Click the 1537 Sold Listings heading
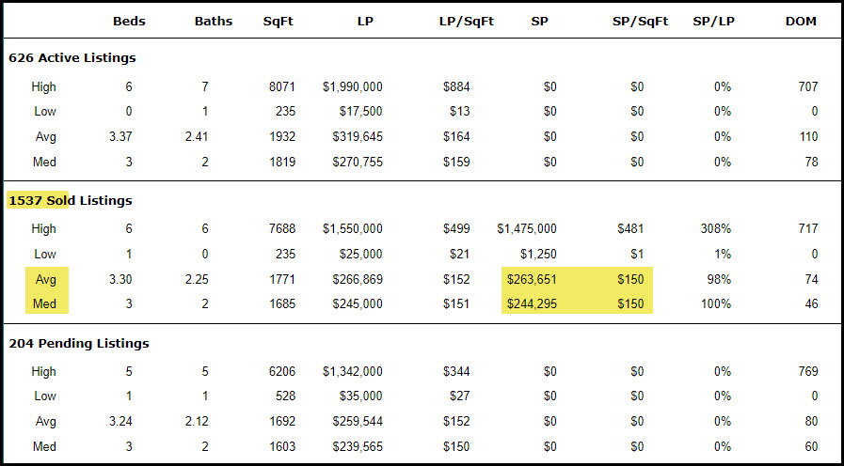This screenshot has height=466, width=844. click(70, 200)
